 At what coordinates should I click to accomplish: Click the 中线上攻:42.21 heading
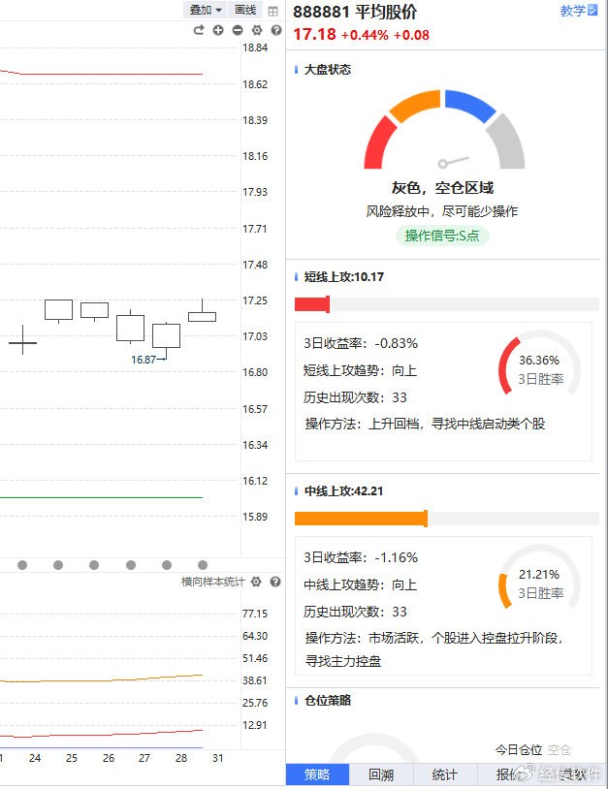(344, 490)
